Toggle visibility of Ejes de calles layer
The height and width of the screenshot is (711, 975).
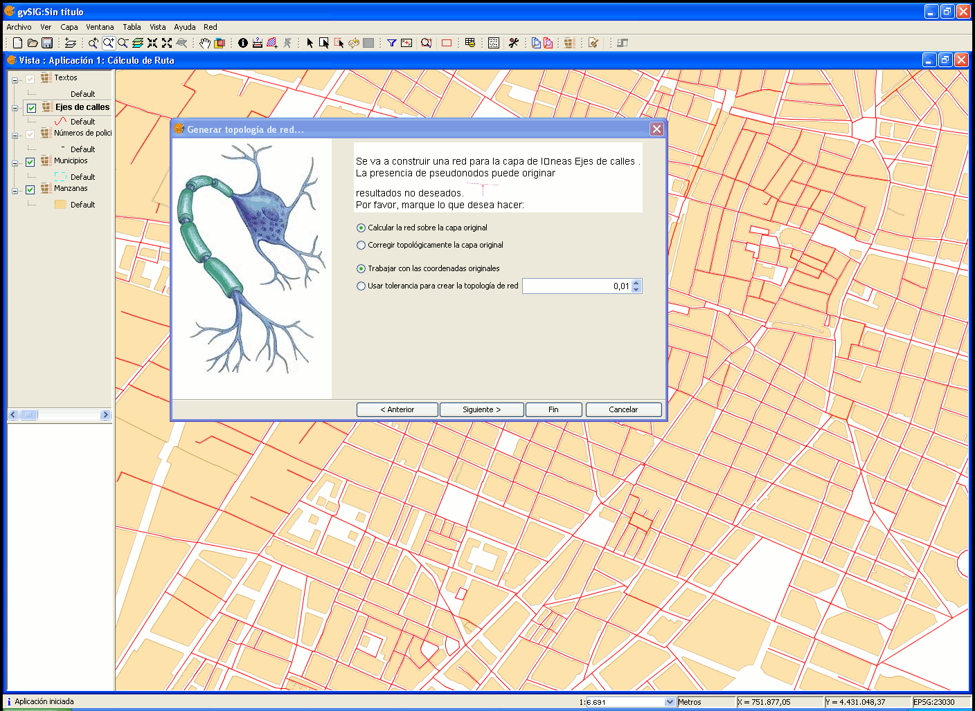[x=31, y=108]
